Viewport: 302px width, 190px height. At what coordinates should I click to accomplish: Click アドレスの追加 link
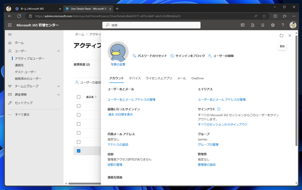tap(118, 144)
